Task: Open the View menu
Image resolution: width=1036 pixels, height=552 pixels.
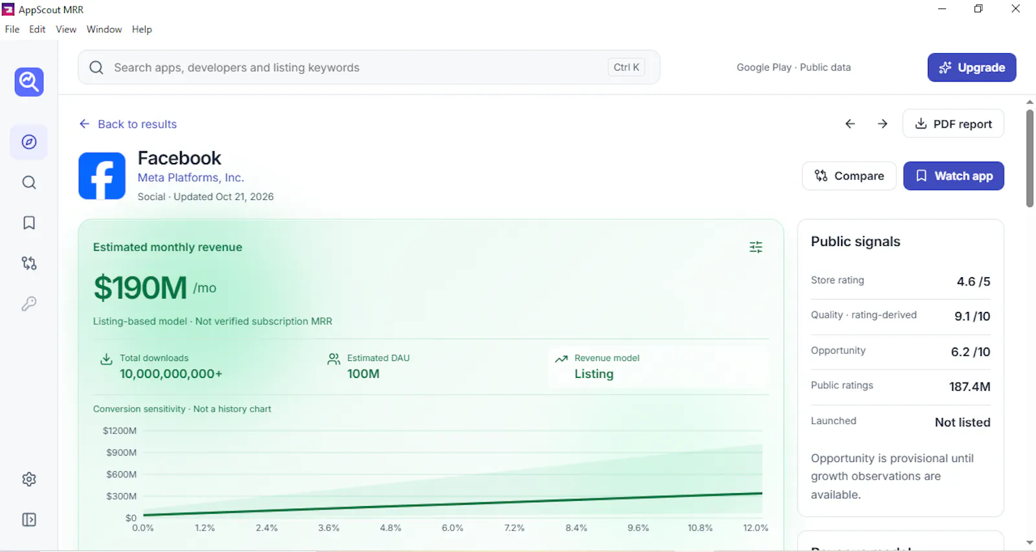Action: pyautogui.click(x=66, y=29)
